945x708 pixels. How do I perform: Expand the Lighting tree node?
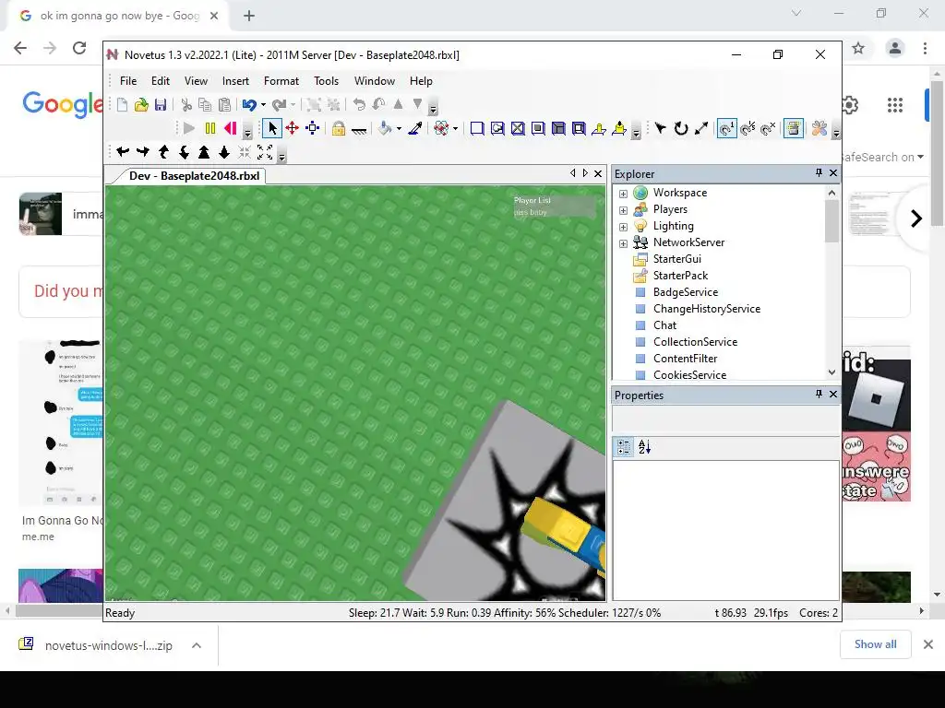pyautogui.click(x=623, y=227)
